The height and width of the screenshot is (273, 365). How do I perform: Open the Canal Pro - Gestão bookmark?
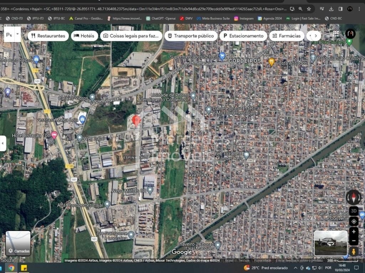tap(86, 19)
